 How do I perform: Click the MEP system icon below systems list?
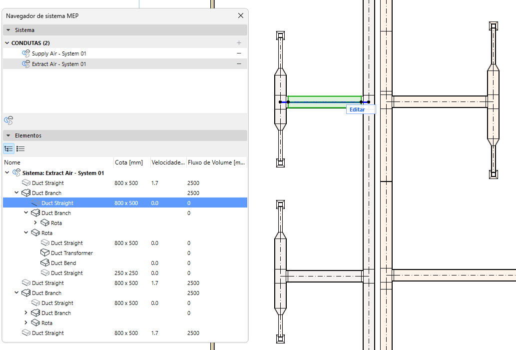click(8, 120)
